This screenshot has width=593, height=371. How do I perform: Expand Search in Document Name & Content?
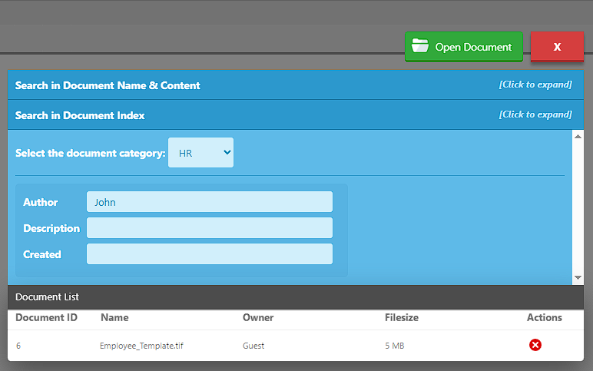pos(108,85)
